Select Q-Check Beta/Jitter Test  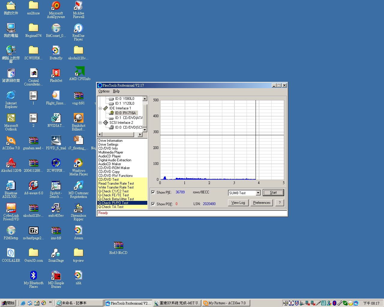[x=116, y=199]
